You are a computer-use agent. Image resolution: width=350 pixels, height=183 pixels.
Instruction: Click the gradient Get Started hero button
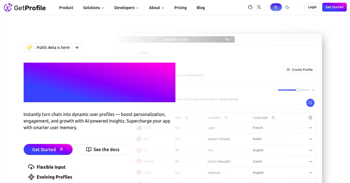tap(48, 149)
